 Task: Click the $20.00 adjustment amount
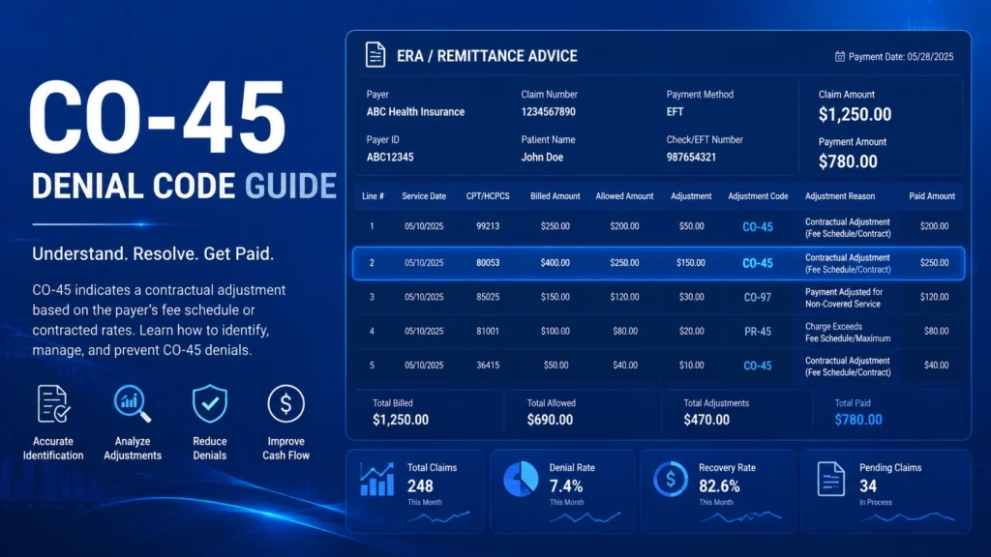(x=691, y=331)
